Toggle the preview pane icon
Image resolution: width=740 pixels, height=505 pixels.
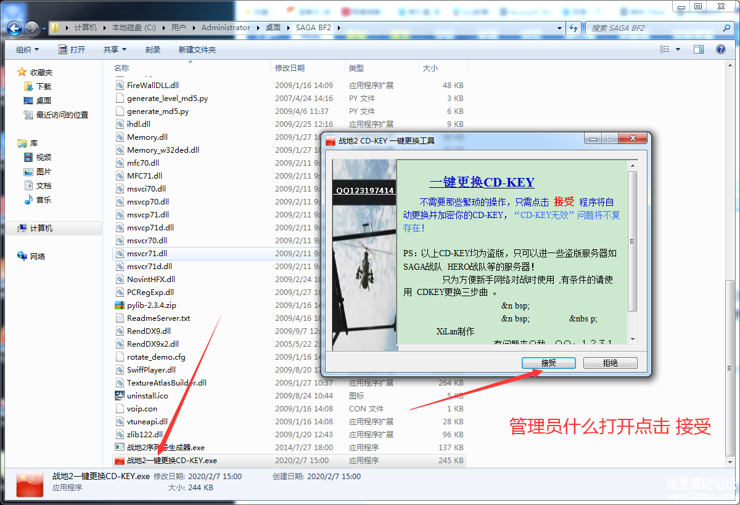coord(699,49)
